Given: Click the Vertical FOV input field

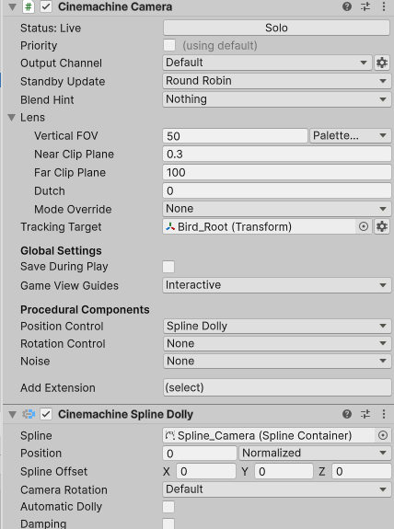Looking at the screenshot, I should (x=235, y=136).
